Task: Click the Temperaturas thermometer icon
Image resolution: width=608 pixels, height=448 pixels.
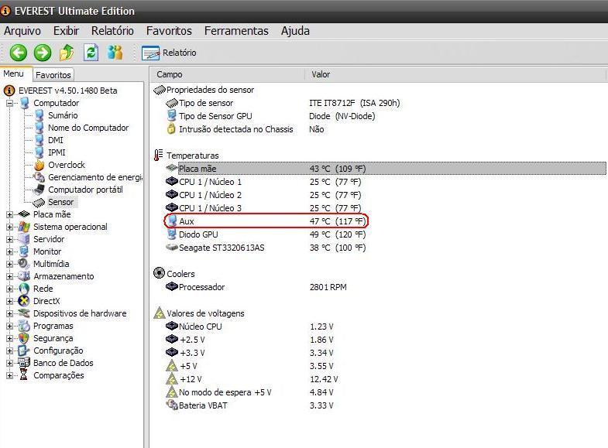Action: [158, 156]
